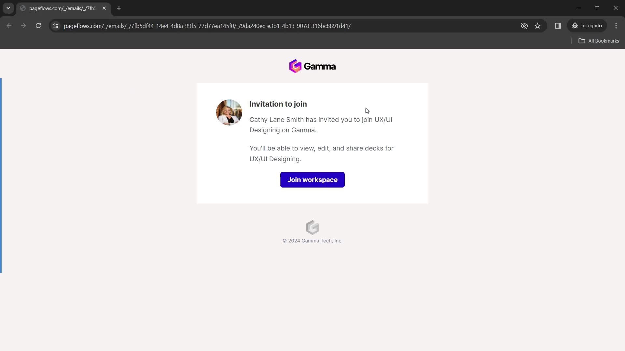Select the current browser tab
This screenshot has width=625, height=351.
pos(63,8)
